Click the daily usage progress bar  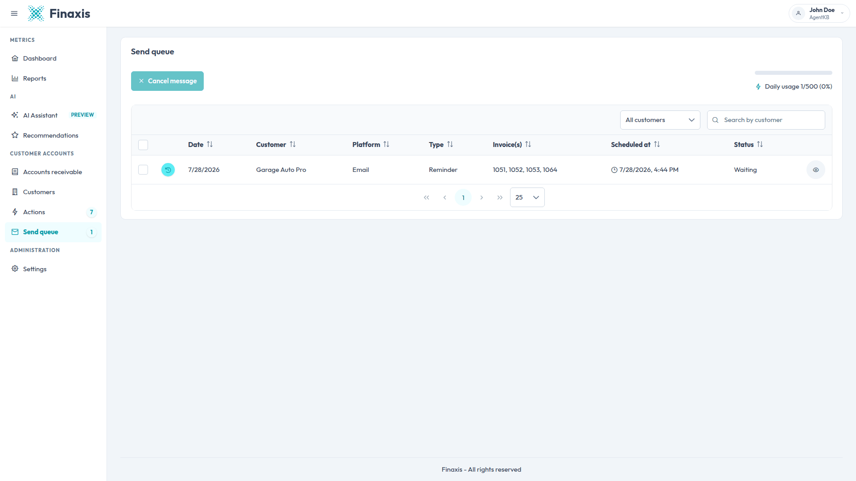click(793, 73)
